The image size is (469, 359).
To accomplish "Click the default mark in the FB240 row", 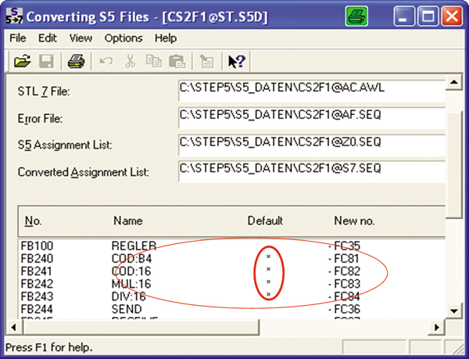I will 268,257.
